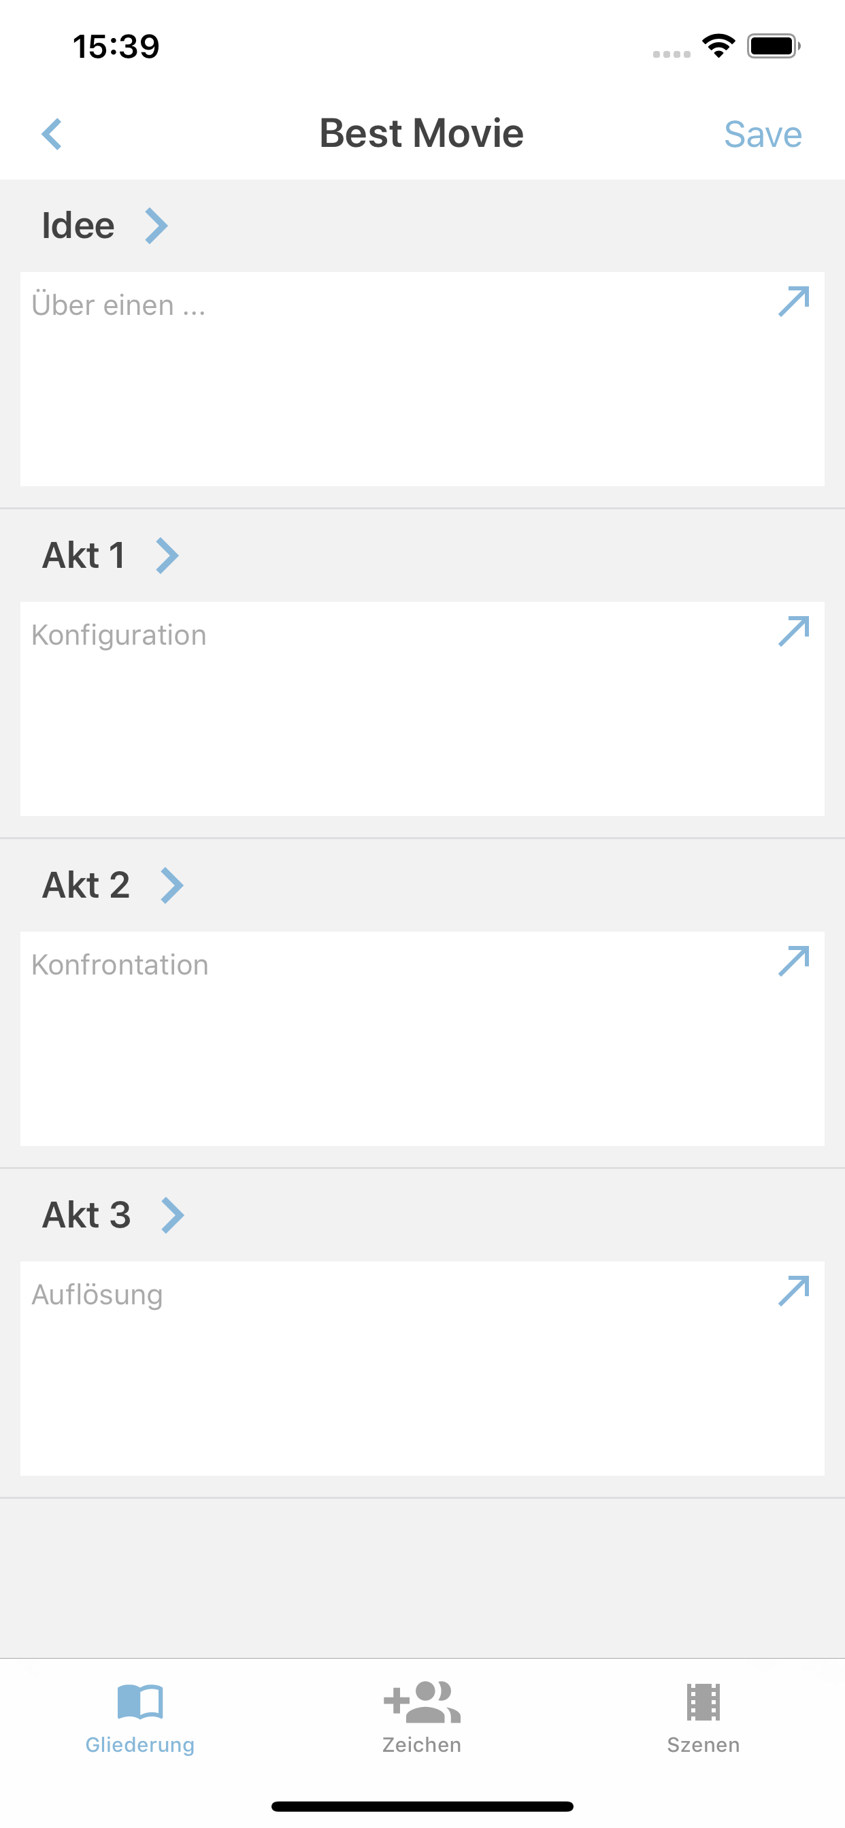This screenshot has width=845, height=1828.
Task: Open expand arrow in Konfrontation box
Action: pos(793,961)
